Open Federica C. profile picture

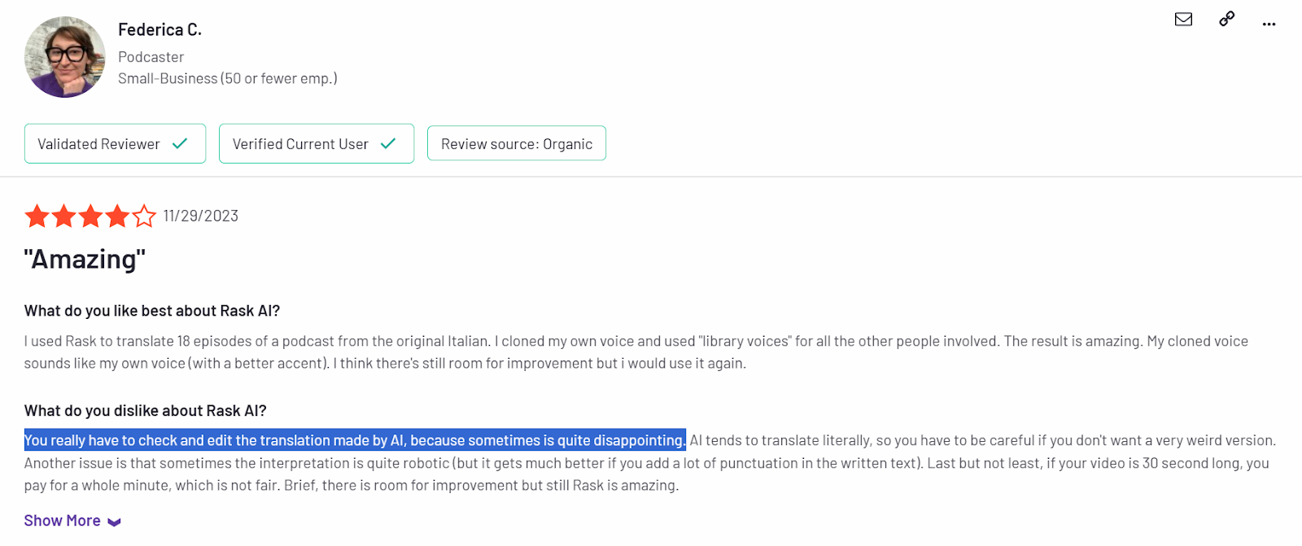(x=64, y=57)
